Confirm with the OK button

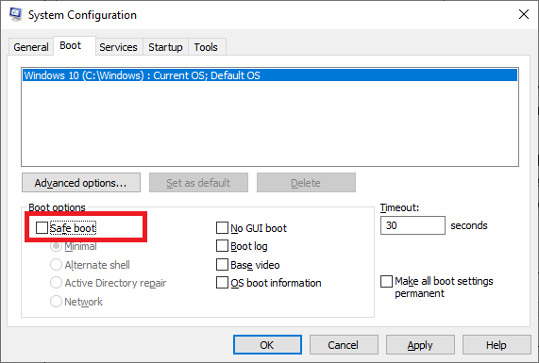click(267, 345)
